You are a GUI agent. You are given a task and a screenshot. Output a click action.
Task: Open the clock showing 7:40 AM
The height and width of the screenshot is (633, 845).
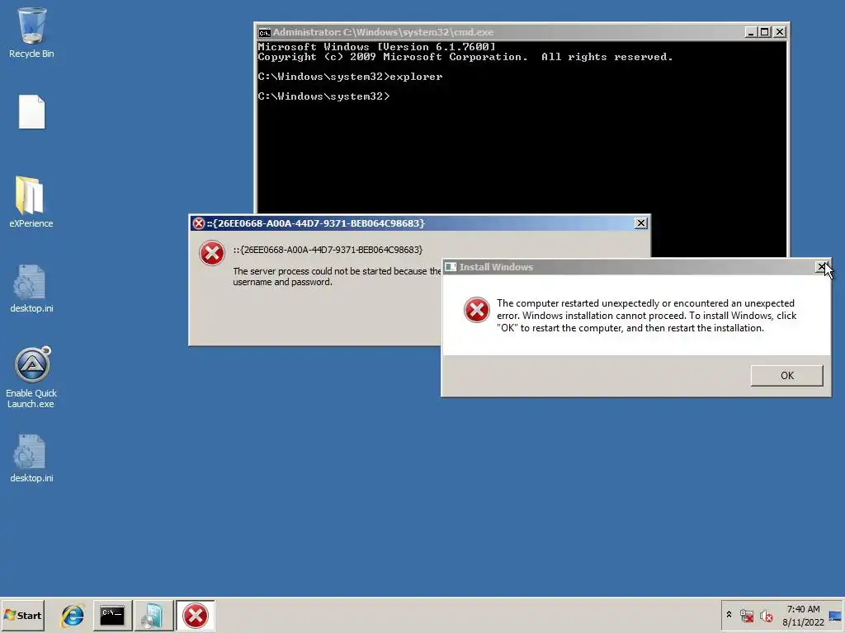coord(803,609)
